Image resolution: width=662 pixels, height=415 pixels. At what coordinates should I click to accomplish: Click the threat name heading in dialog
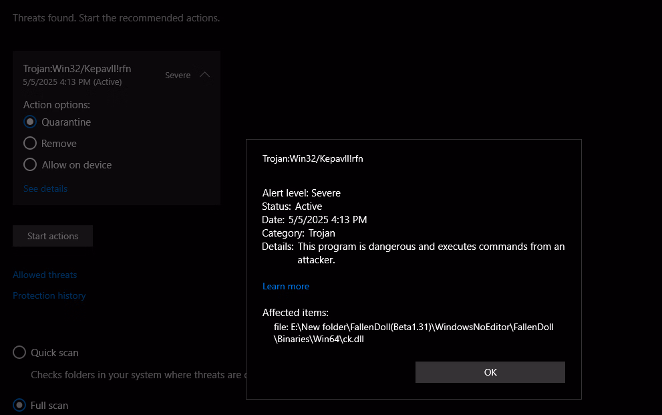pos(313,159)
